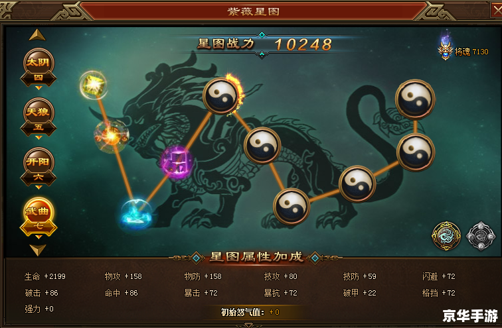Screen dimensions: 502x328
Task: Select the orange fire orb star node
Action: (x=111, y=136)
